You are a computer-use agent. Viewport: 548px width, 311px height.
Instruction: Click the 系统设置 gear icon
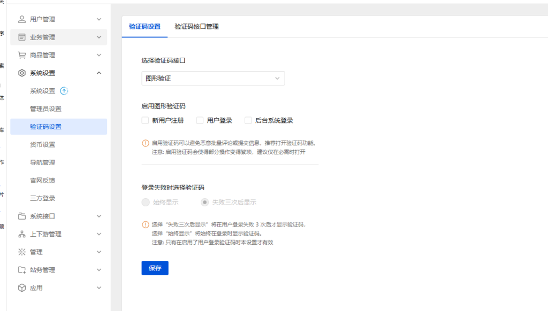click(x=21, y=73)
